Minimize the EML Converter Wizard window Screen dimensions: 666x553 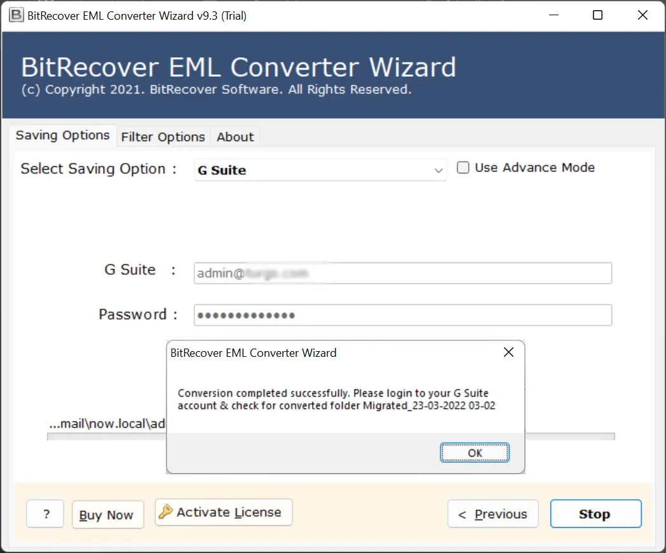pos(554,15)
